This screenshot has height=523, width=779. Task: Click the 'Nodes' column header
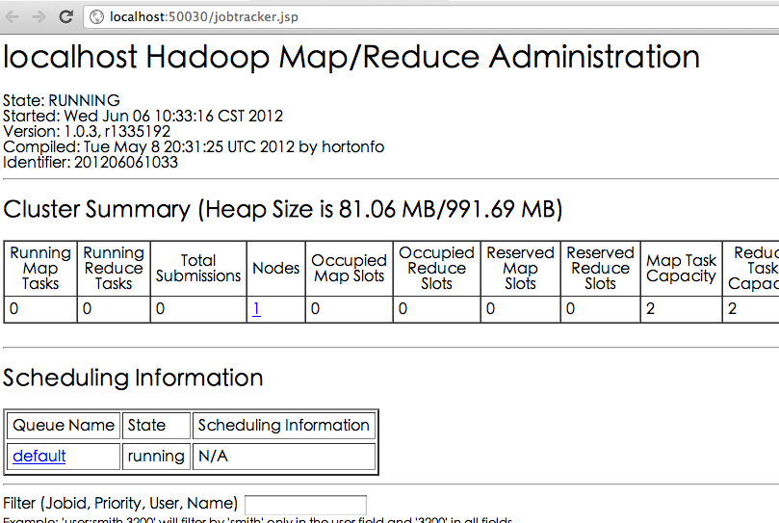click(276, 269)
